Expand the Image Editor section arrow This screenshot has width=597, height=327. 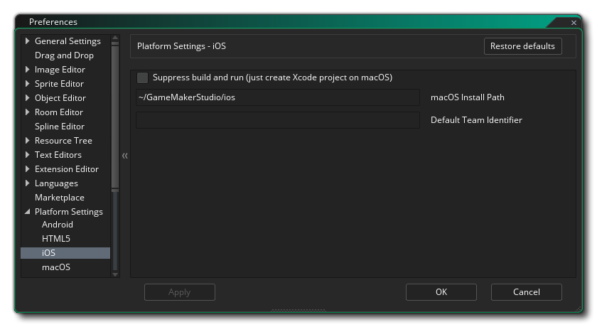coord(28,70)
